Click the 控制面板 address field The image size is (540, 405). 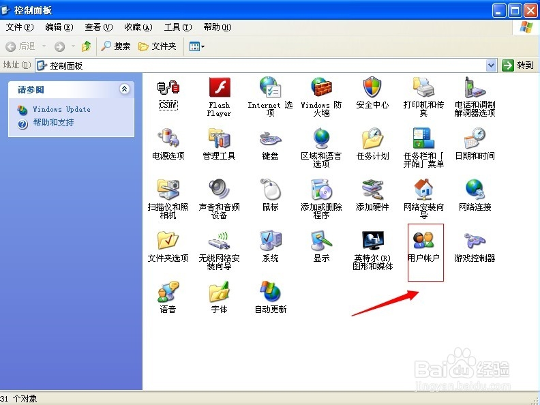click(266, 65)
